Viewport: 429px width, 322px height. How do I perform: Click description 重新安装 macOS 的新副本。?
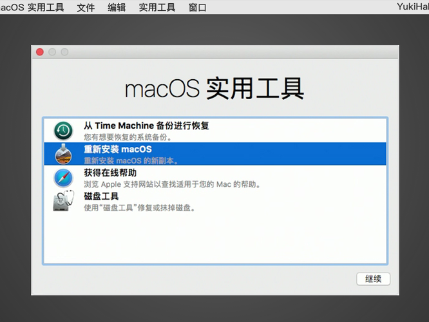(x=131, y=160)
